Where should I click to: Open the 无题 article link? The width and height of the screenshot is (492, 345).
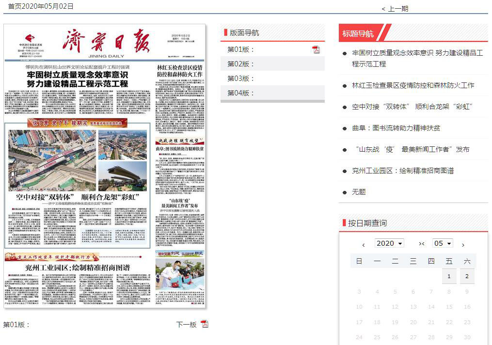[x=359, y=192]
